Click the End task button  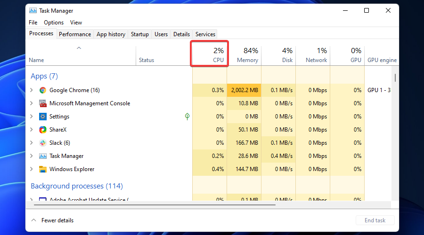tap(375, 220)
